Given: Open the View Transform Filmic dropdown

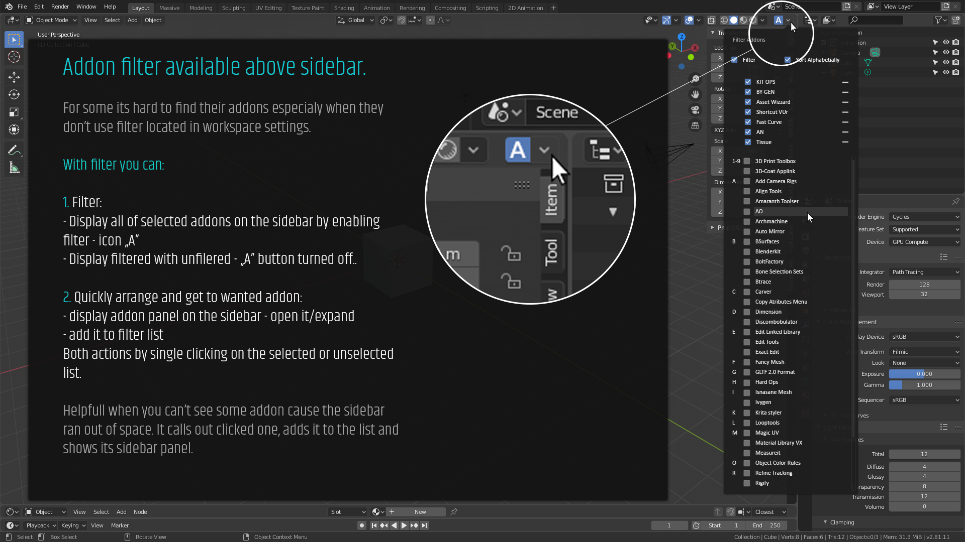Looking at the screenshot, I should (925, 352).
